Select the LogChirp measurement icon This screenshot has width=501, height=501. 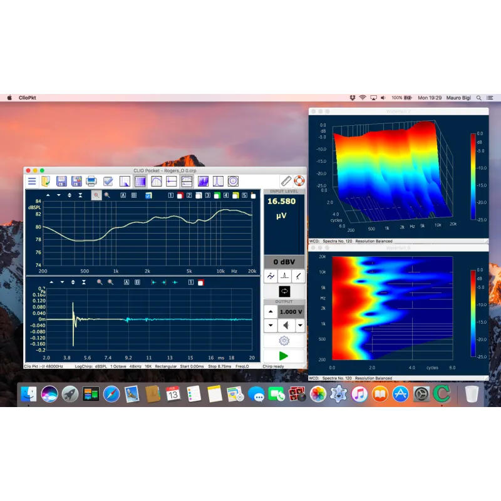tap(140, 182)
